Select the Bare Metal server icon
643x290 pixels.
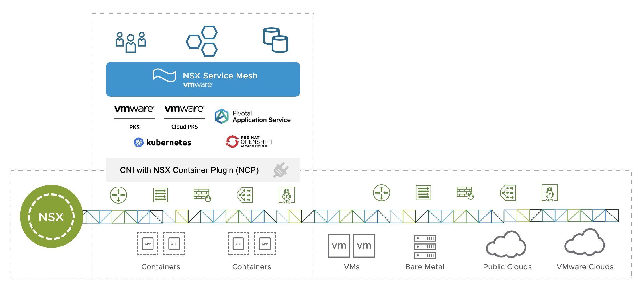[425, 246]
